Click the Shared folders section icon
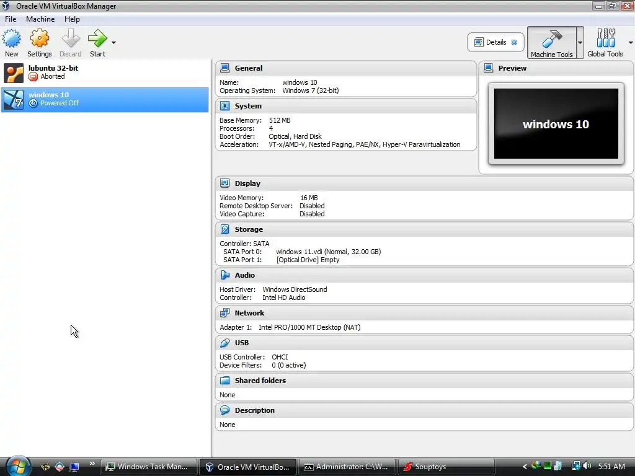 [x=224, y=381]
